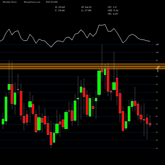This screenshot has height=165, width=165.
Task: Click the 99 price axis label
Action: coord(157,60)
